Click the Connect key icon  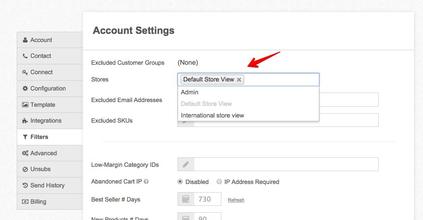pos(25,72)
